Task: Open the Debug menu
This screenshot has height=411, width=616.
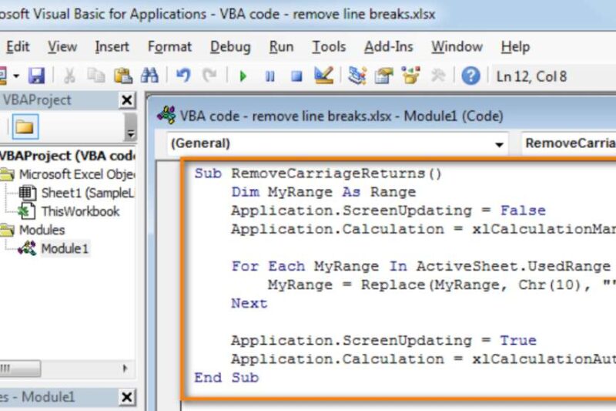Action: coord(230,47)
